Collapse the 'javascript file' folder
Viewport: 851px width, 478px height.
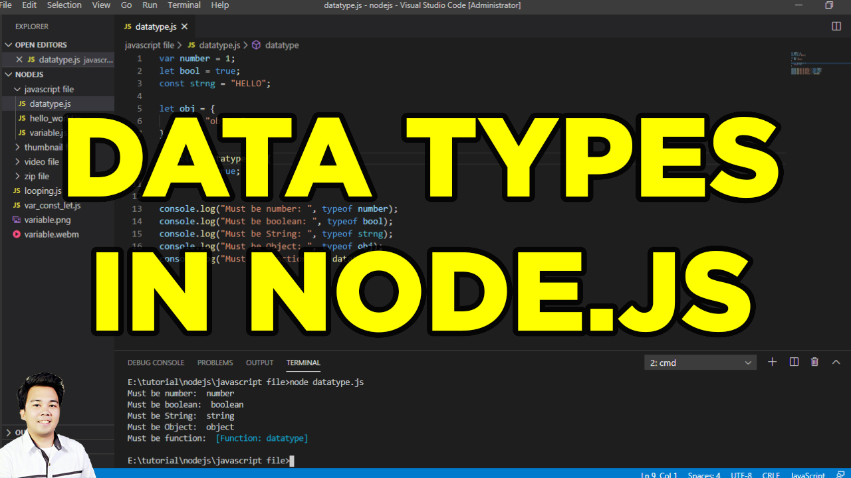point(18,89)
